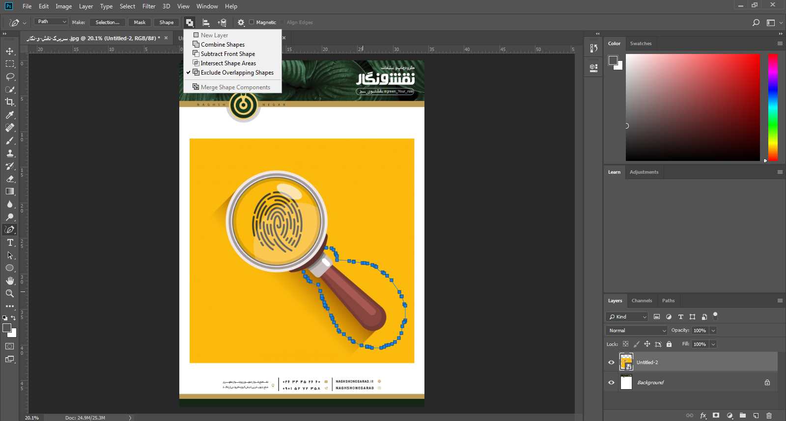Image resolution: width=786 pixels, height=421 pixels.
Task: Open pen options gear menu
Action: point(241,23)
